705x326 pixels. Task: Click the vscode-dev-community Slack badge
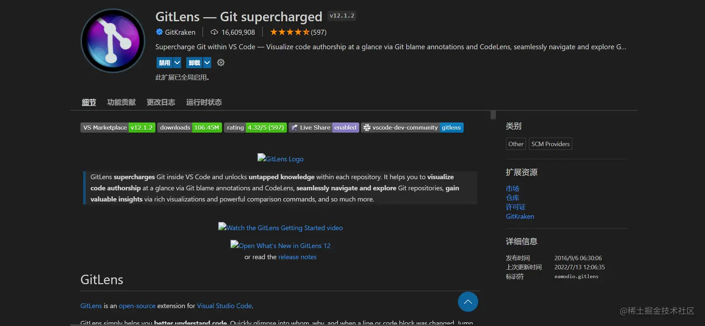[412, 128]
